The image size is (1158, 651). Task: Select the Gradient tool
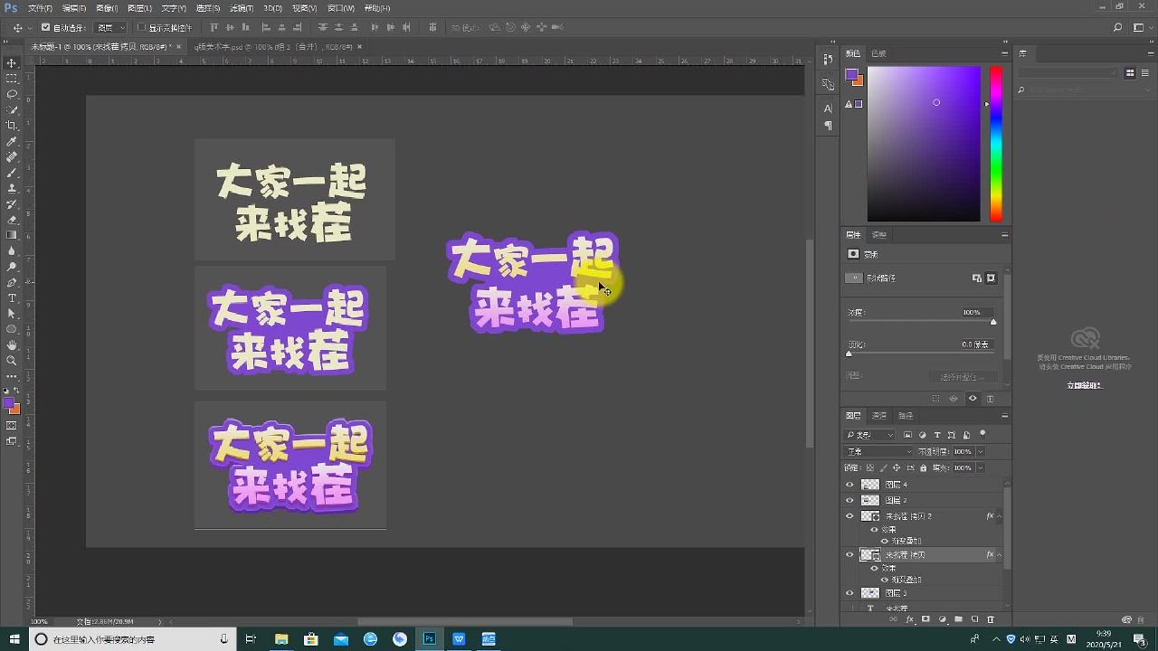pyautogui.click(x=12, y=235)
